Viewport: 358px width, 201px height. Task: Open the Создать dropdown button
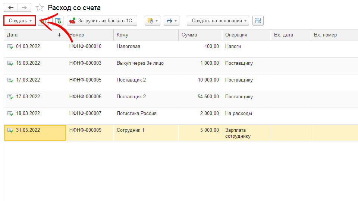click(20, 21)
